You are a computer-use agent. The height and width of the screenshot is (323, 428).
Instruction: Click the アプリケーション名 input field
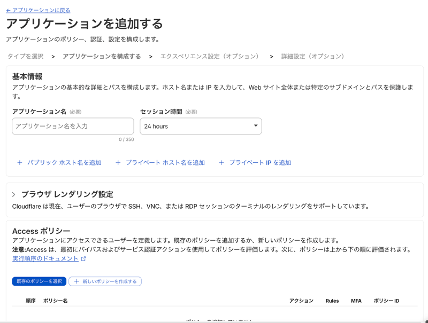[x=72, y=126]
